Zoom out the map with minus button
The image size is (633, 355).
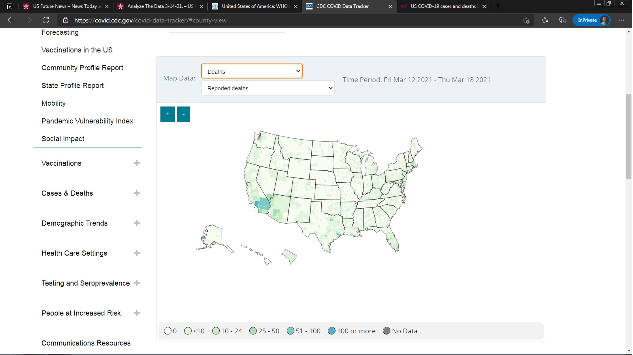coord(183,114)
